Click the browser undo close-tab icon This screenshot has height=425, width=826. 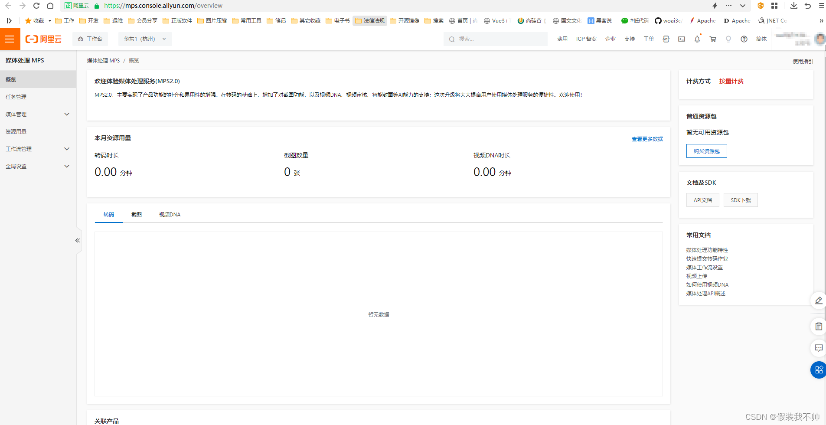click(808, 6)
